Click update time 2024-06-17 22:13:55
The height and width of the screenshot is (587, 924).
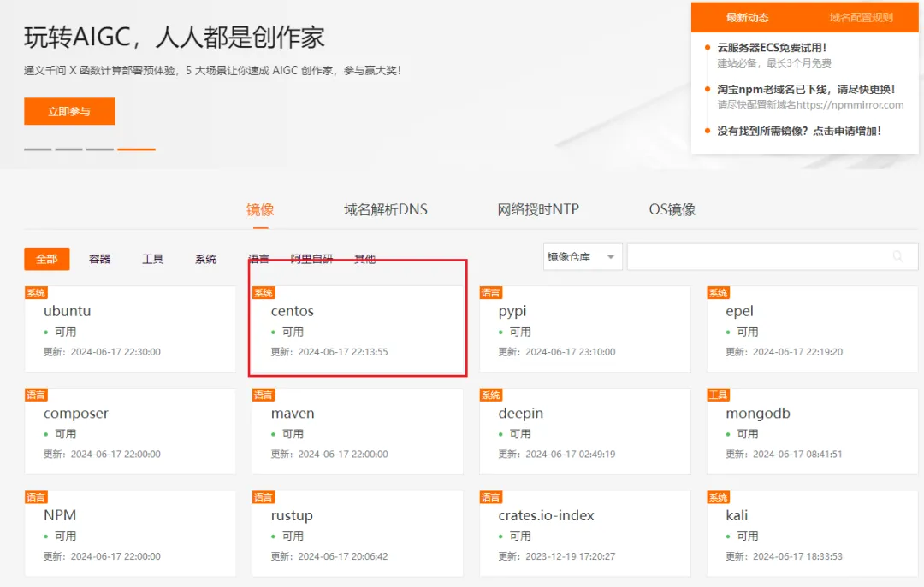[x=343, y=352]
